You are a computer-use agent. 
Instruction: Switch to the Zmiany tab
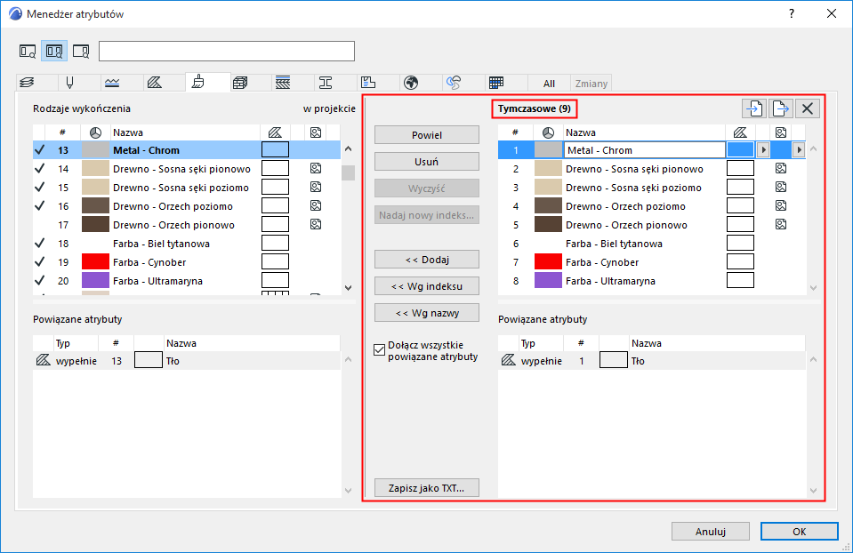(x=591, y=84)
